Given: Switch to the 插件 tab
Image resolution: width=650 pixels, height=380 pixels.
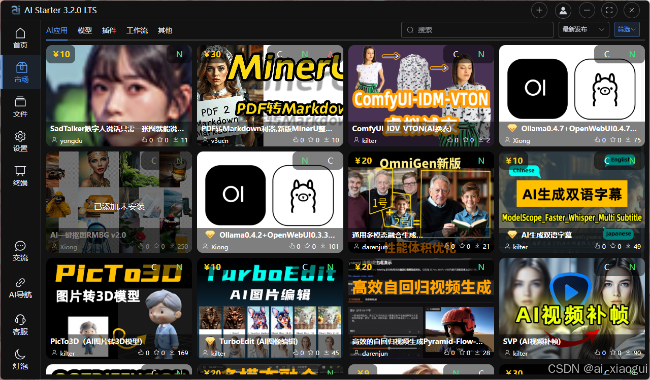Looking at the screenshot, I should [109, 30].
